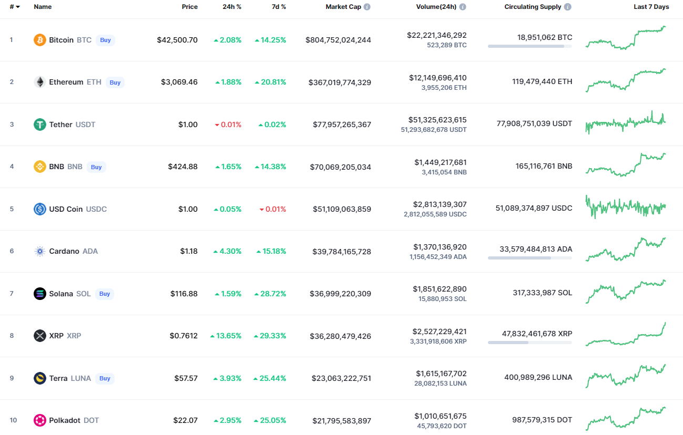Open the XRP coin page link

tap(57, 336)
